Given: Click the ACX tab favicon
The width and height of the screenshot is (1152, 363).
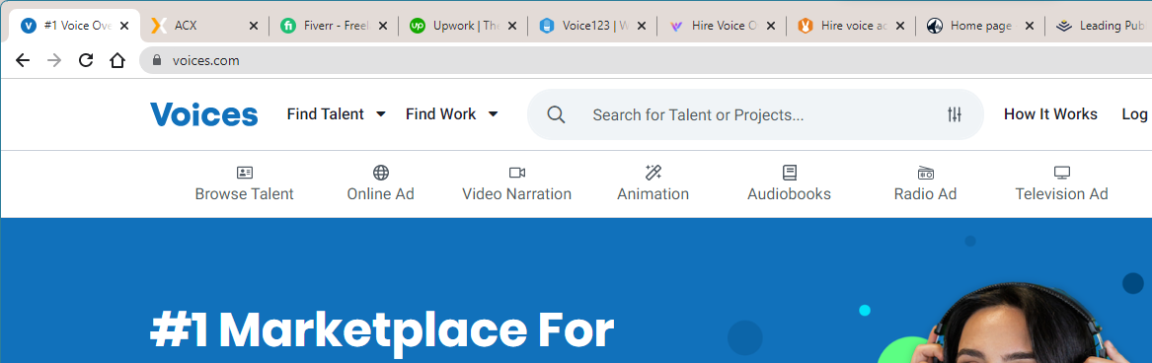Looking at the screenshot, I should click(158, 26).
